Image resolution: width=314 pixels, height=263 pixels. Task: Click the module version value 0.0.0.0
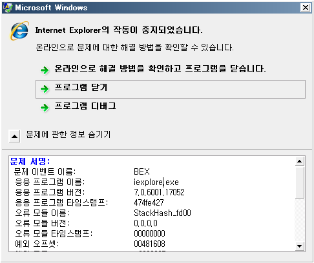[x=145, y=223]
